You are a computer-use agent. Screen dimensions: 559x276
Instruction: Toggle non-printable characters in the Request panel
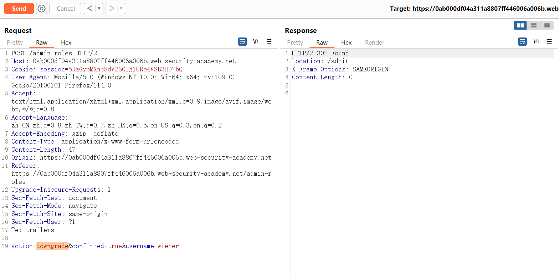pos(256,42)
